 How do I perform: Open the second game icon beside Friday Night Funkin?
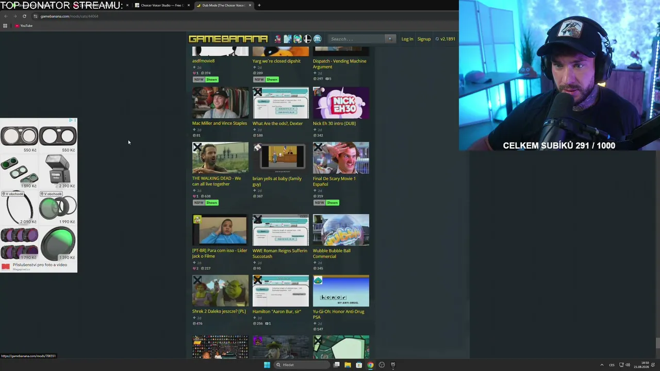pyautogui.click(x=288, y=39)
